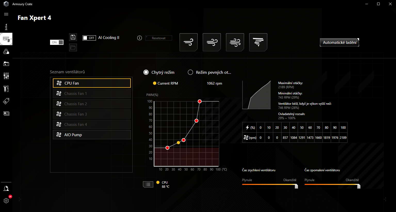396x212 pixels.
Task: Click the fan icon beside CPU Fan
Action: pos(59,83)
